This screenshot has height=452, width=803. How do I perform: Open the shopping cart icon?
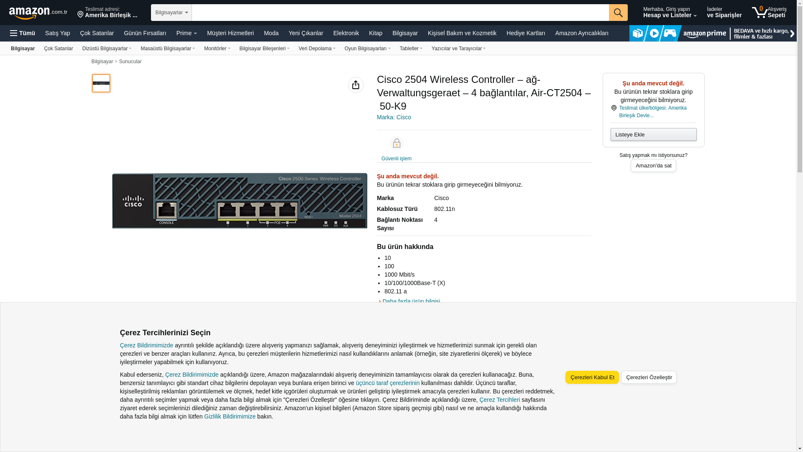760,13
